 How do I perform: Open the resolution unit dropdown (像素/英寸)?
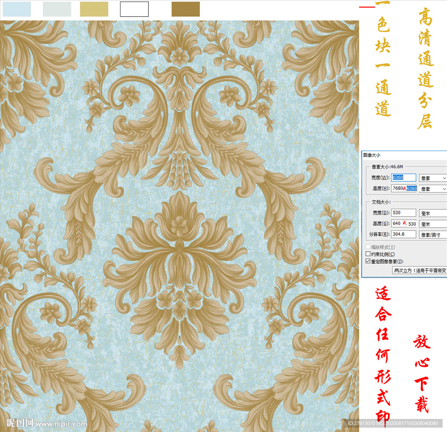pyautogui.click(x=433, y=235)
